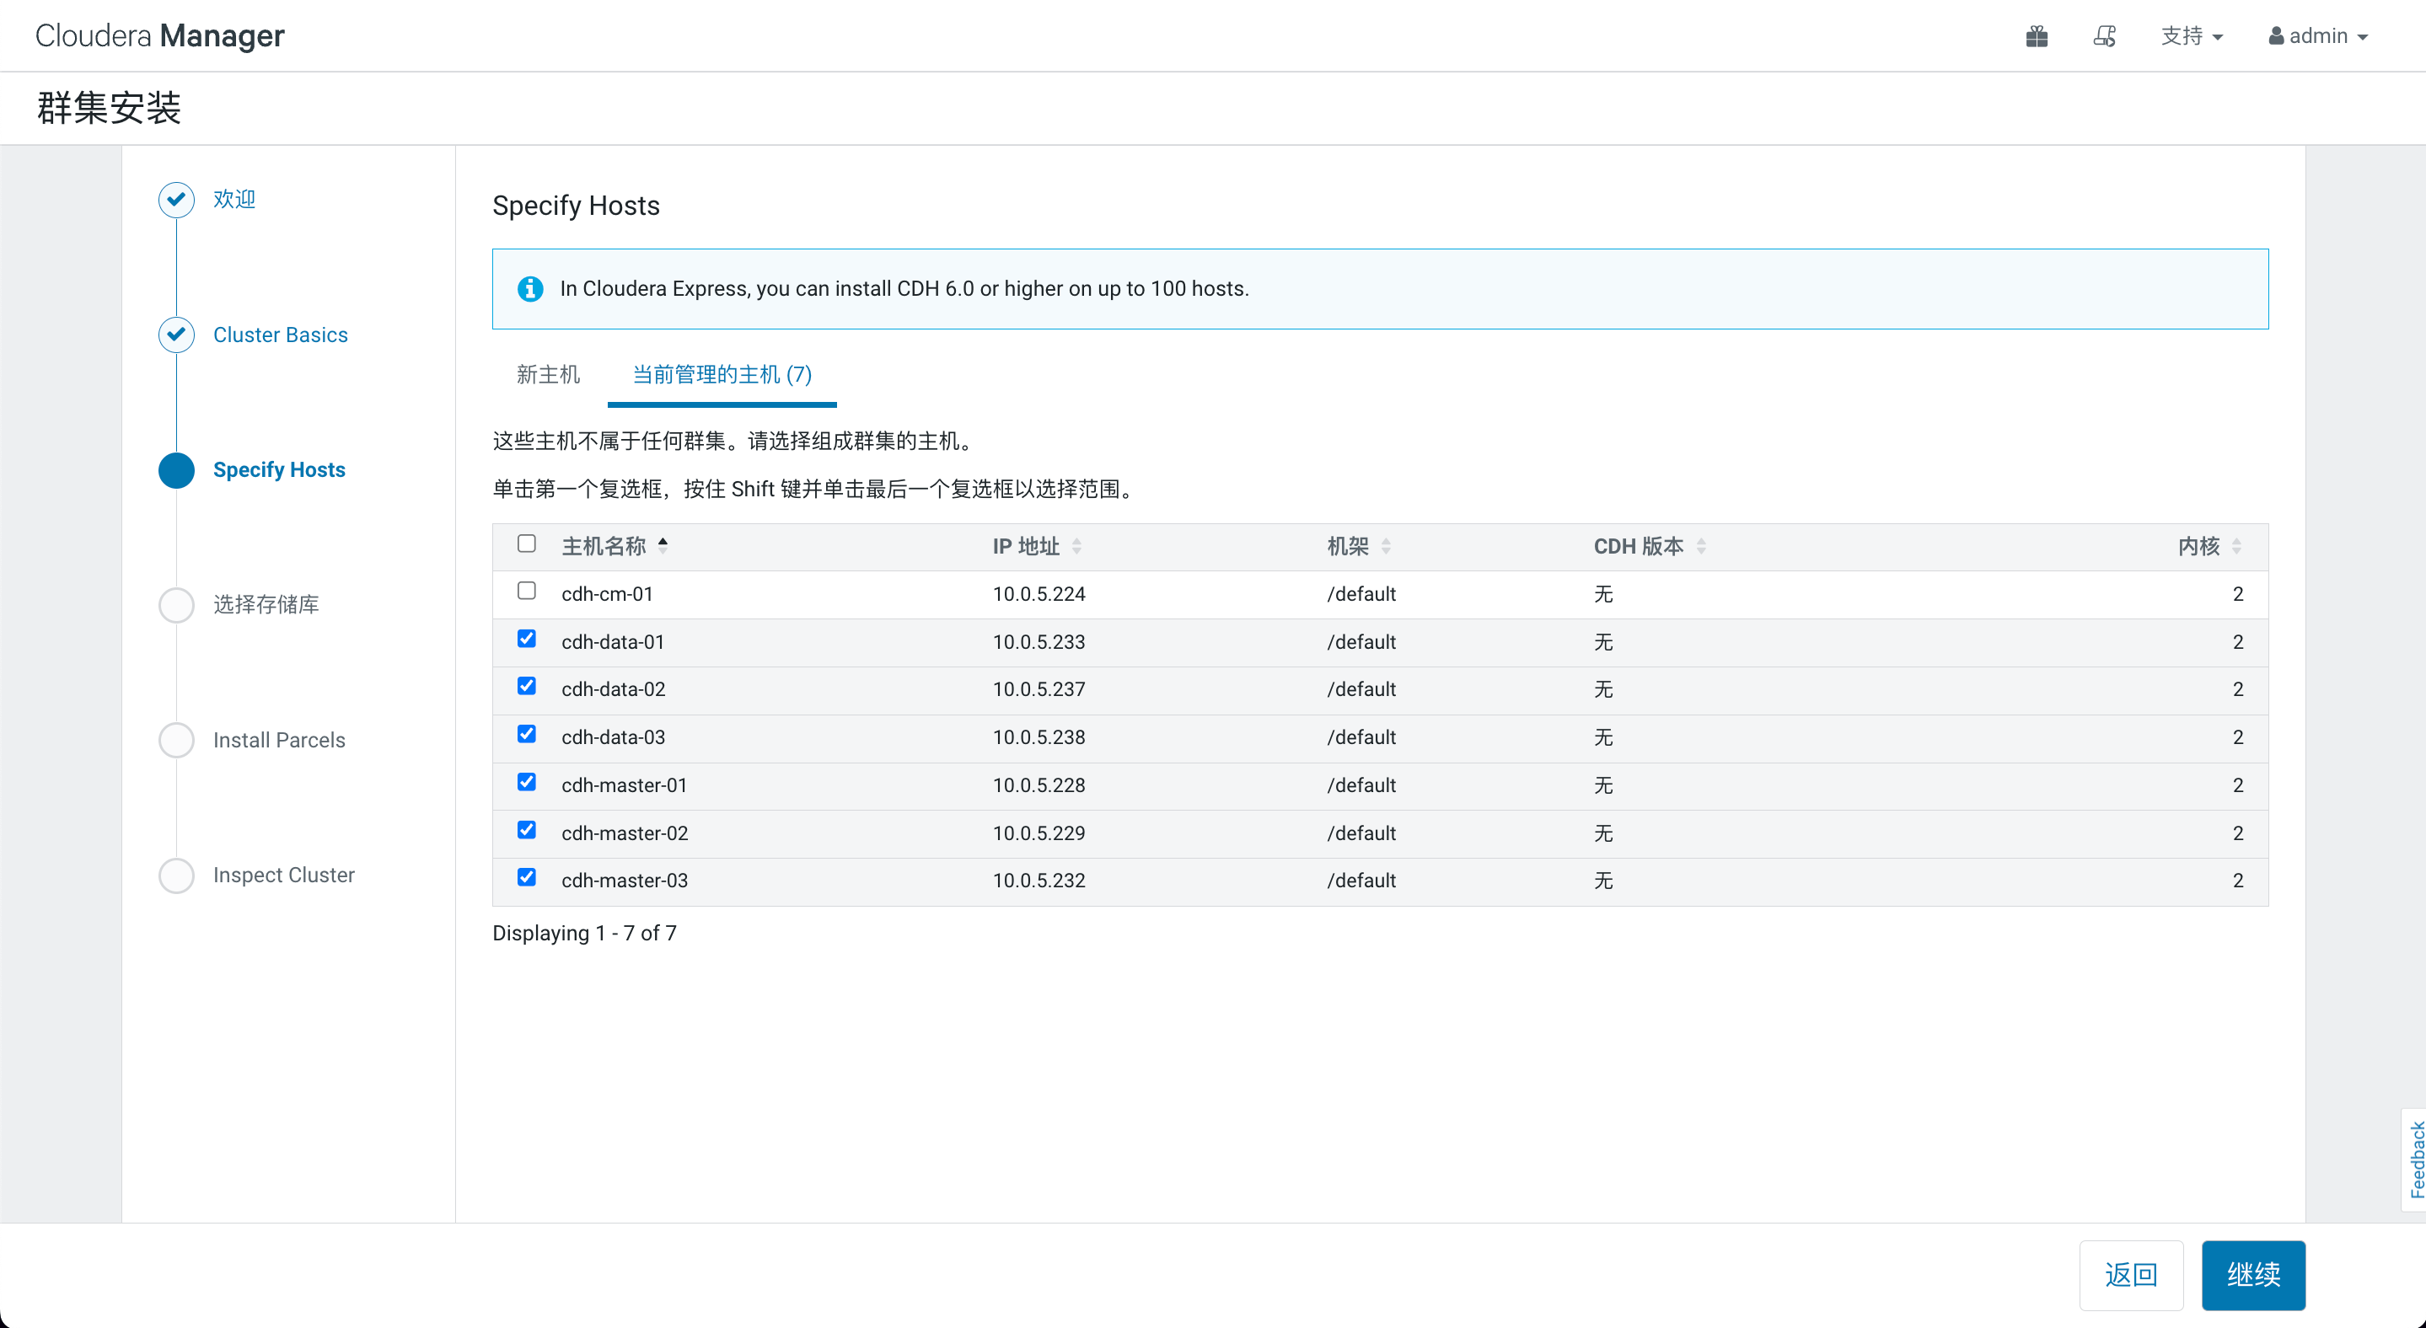Open the 支持 dropdown menu
2426x1328 pixels.
pyautogui.click(x=2191, y=35)
